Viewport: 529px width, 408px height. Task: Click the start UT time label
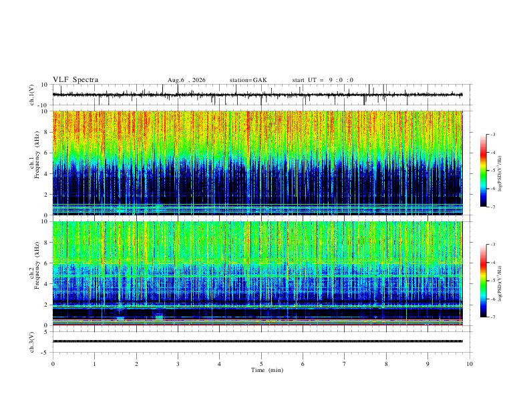[x=323, y=80]
